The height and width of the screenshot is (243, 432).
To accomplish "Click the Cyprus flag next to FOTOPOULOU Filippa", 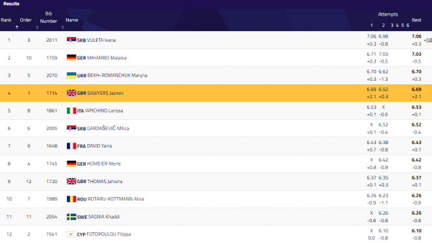I will [x=72, y=234].
